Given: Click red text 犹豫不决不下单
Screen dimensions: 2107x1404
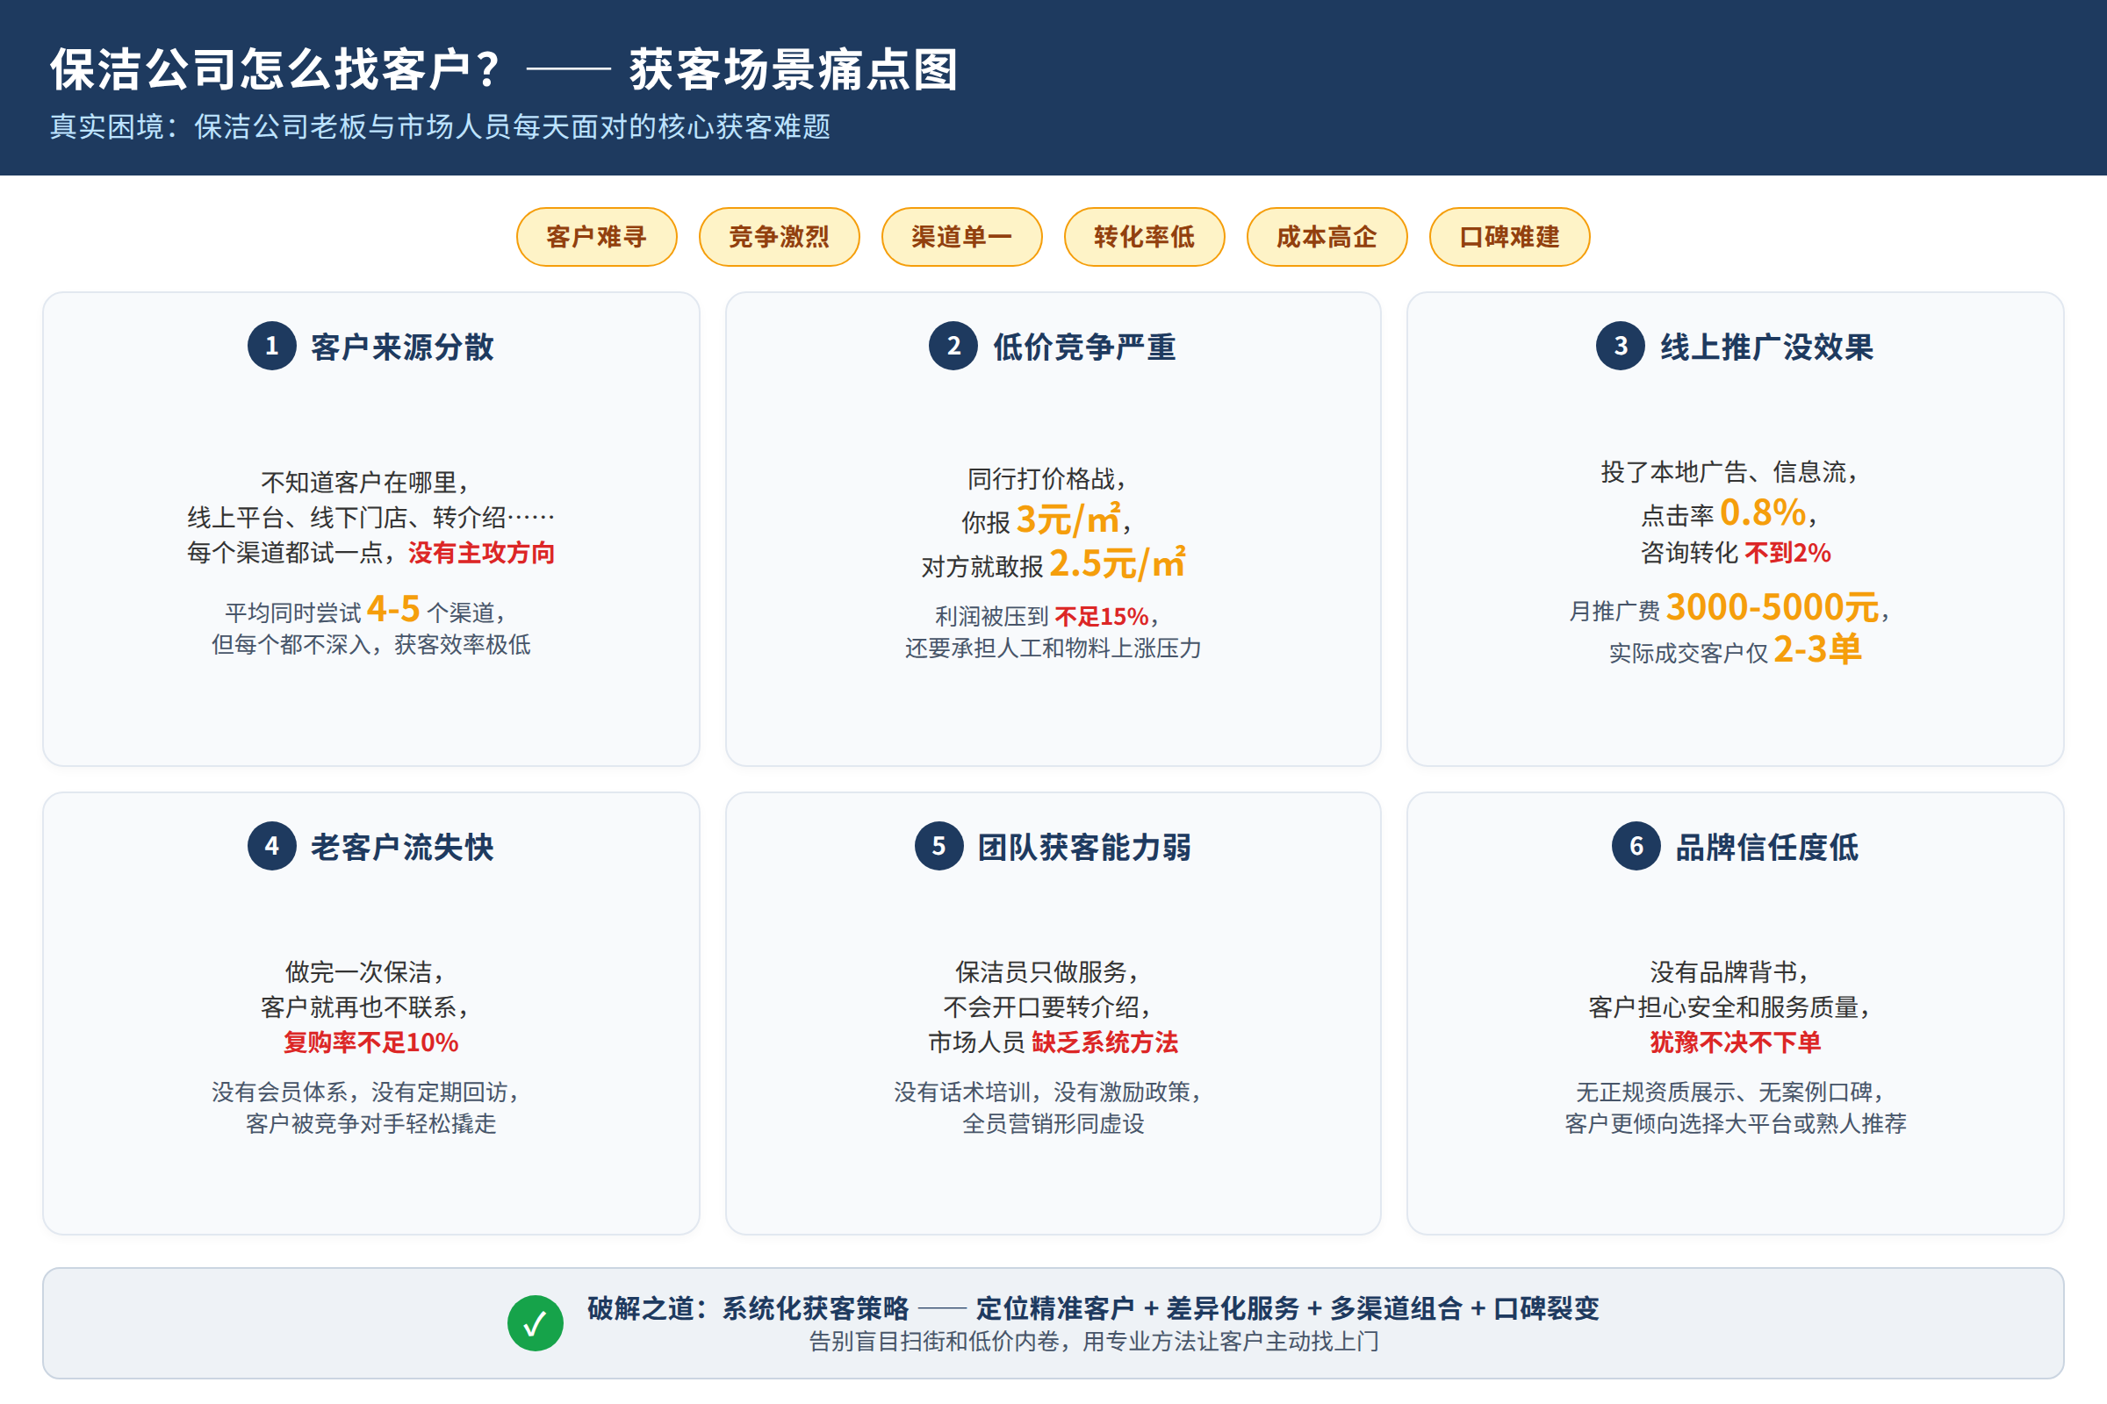Looking at the screenshot, I should click(1736, 1042).
